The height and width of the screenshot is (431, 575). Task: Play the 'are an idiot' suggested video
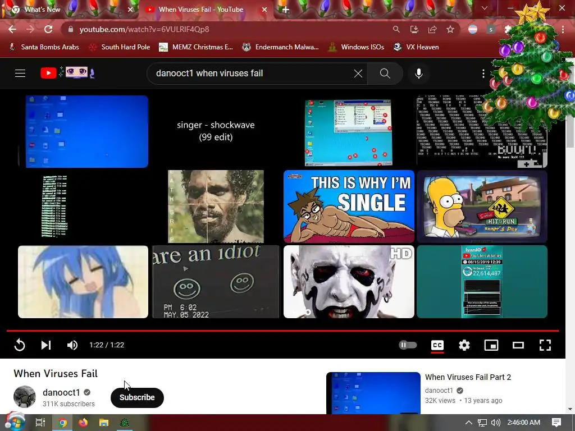coord(216,282)
